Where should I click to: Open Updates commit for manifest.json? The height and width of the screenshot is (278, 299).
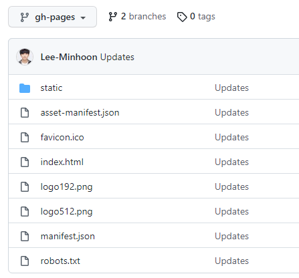tap(231, 237)
